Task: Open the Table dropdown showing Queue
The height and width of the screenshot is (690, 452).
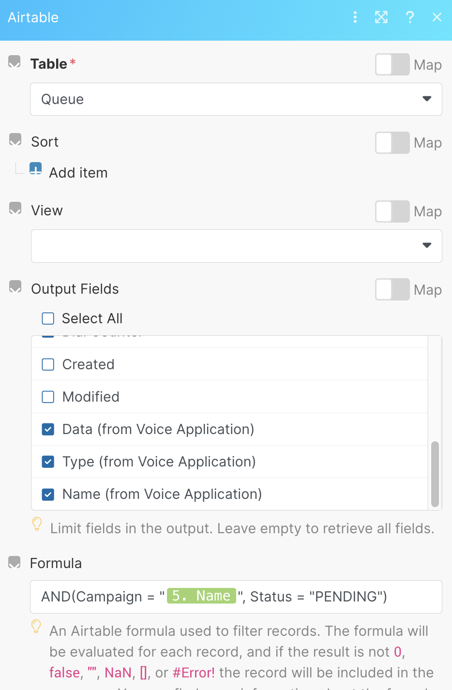Action: [236, 99]
